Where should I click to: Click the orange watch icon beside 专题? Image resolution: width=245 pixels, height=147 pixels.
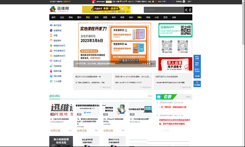pos(51,35)
